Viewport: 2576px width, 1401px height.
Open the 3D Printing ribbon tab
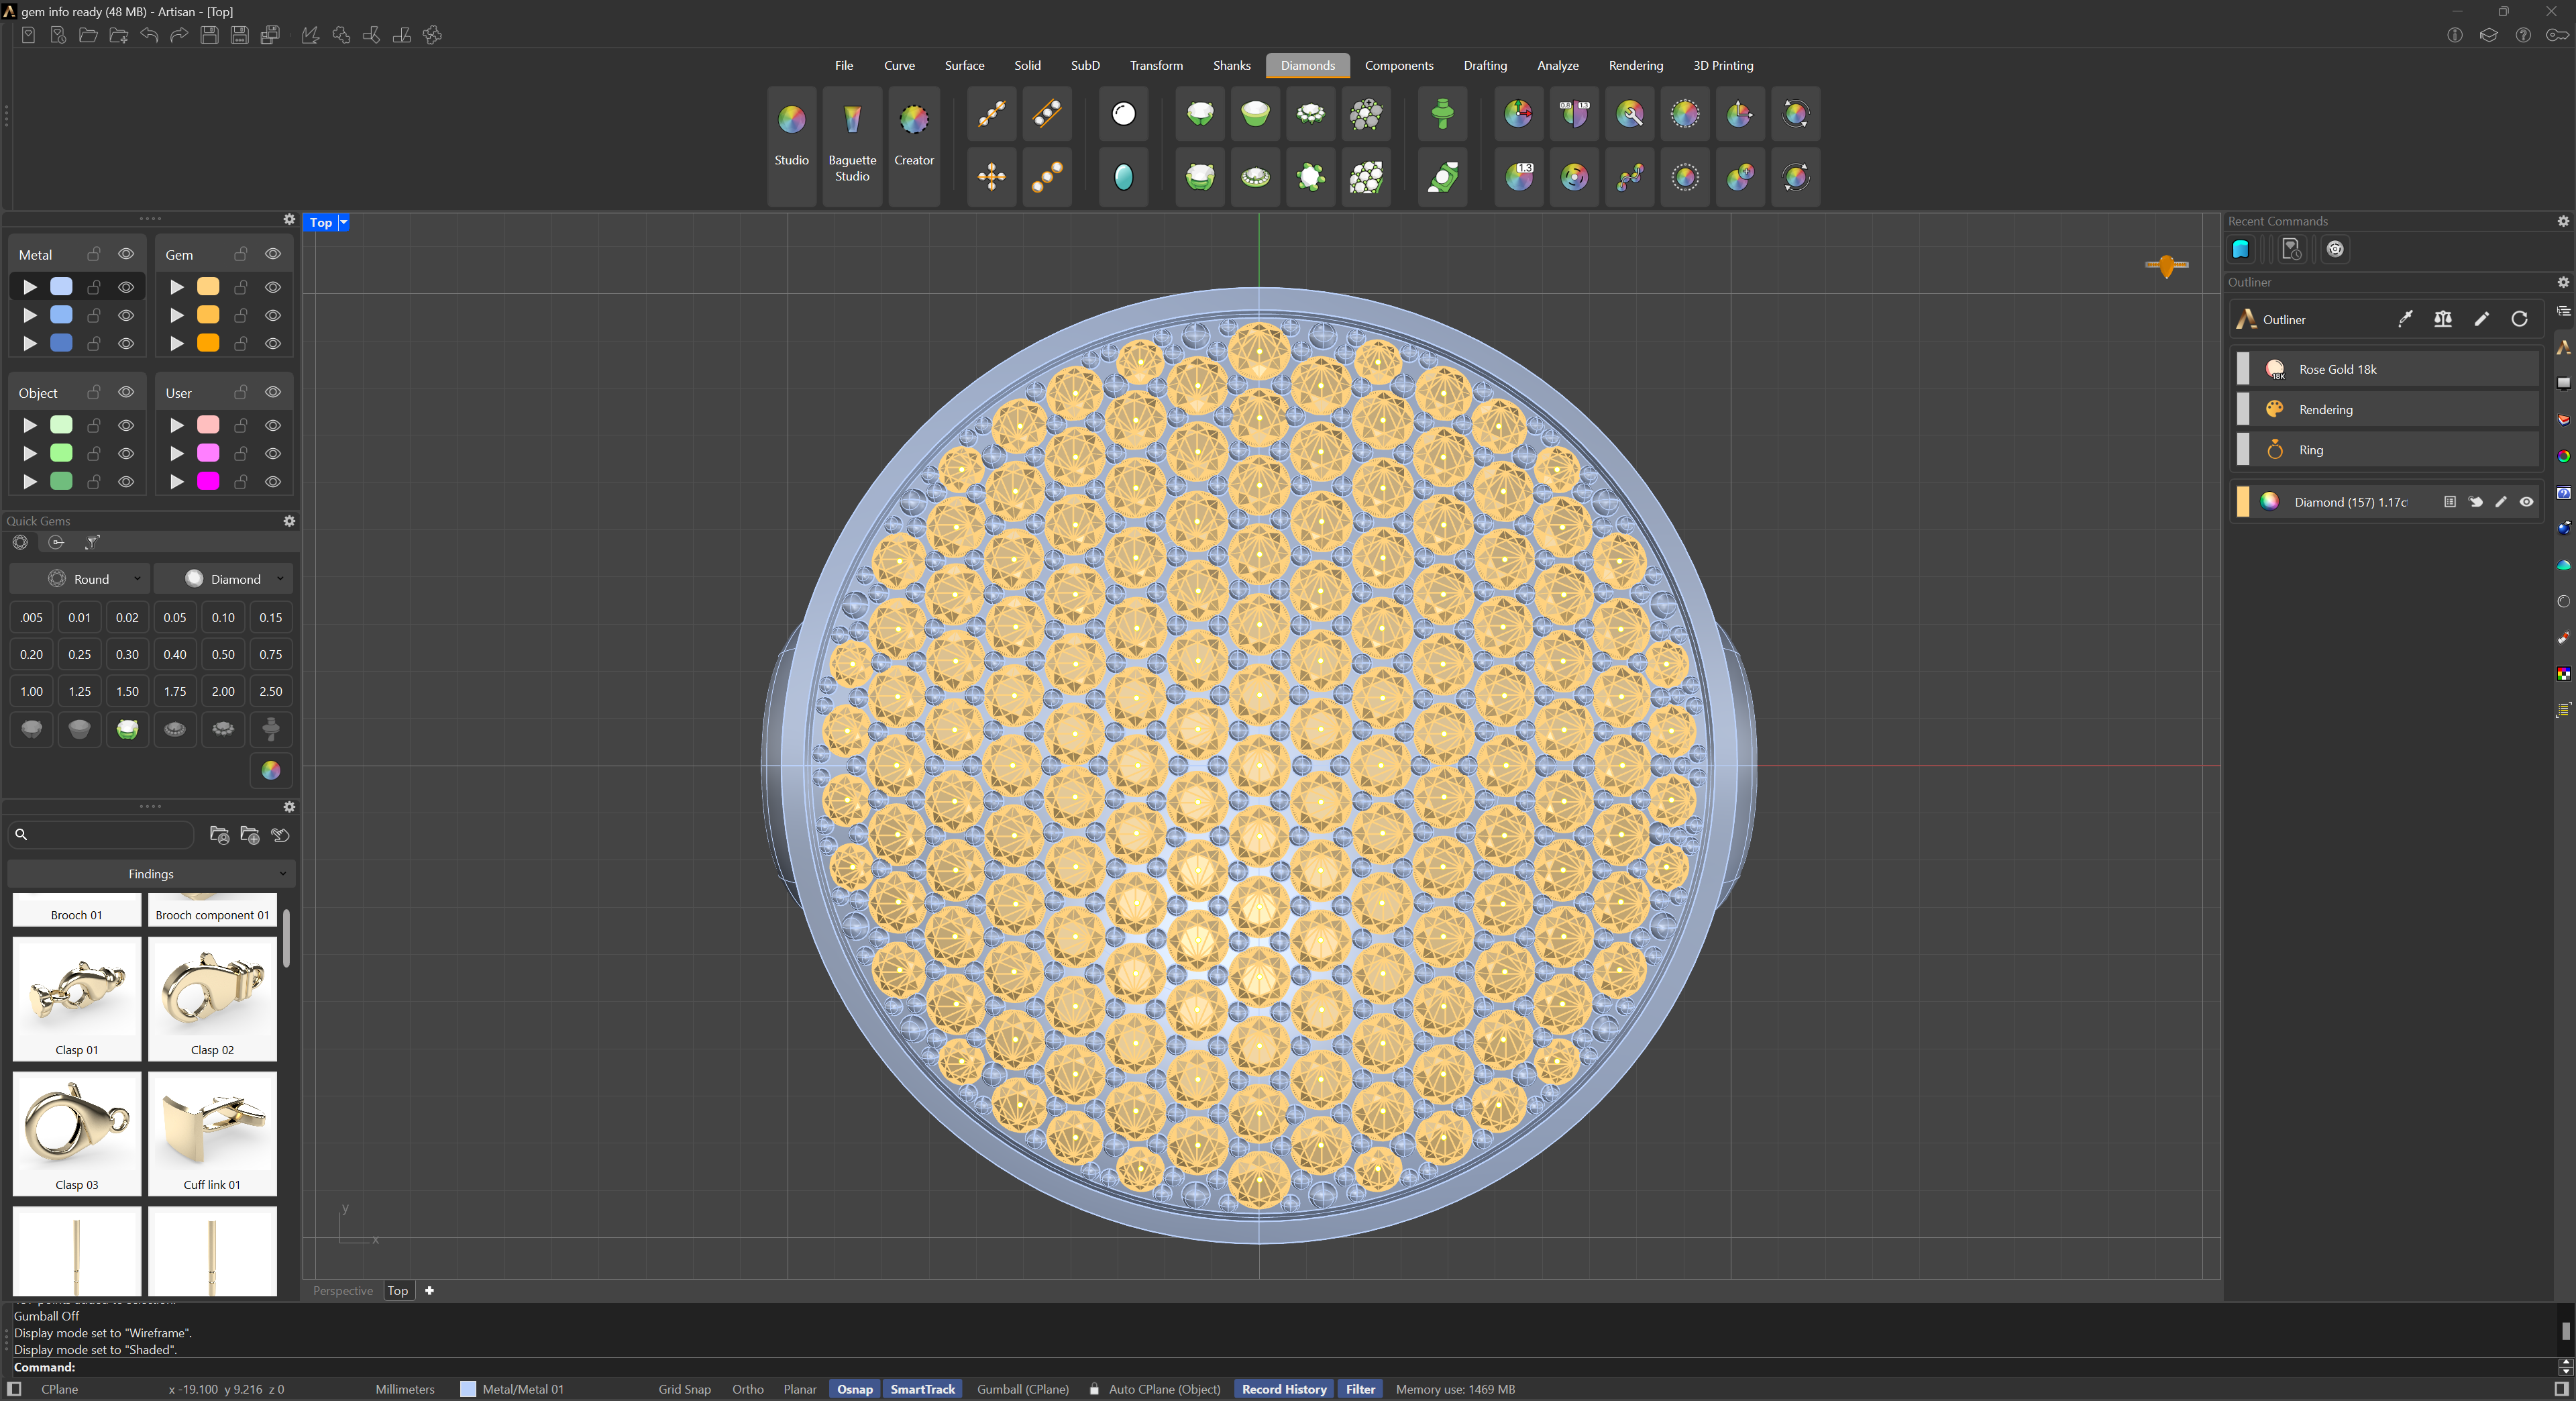click(x=1722, y=65)
